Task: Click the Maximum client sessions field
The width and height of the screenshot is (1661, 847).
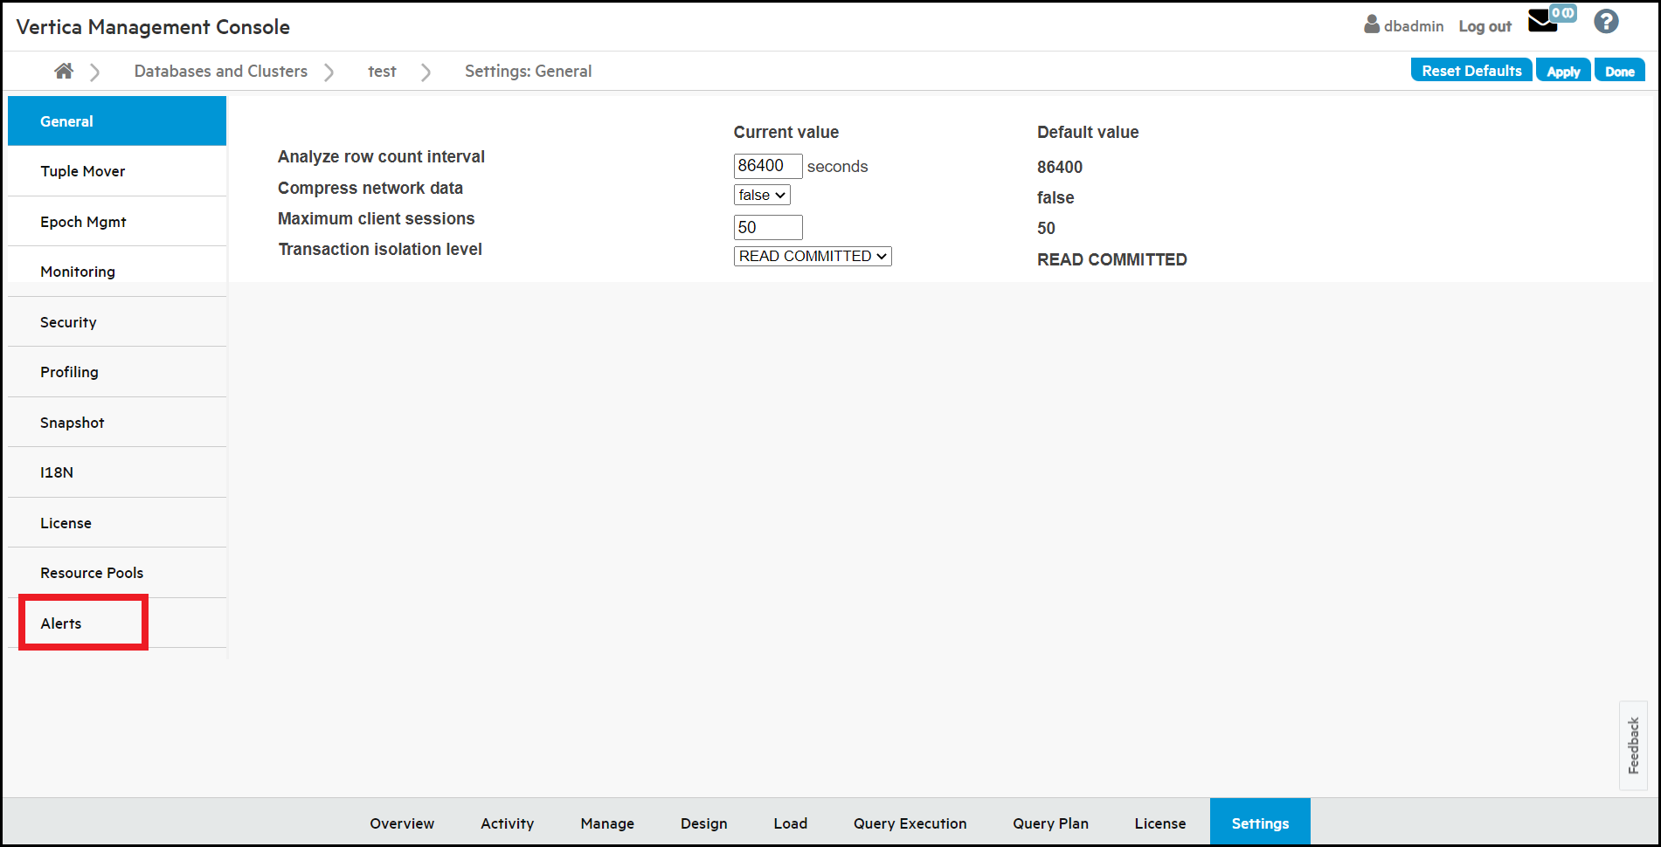Action: click(x=767, y=227)
